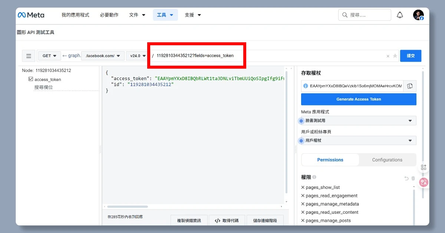Click the 在285毫秒內收到回應 status text
The width and height of the screenshot is (445, 233).
tap(125, 217)
